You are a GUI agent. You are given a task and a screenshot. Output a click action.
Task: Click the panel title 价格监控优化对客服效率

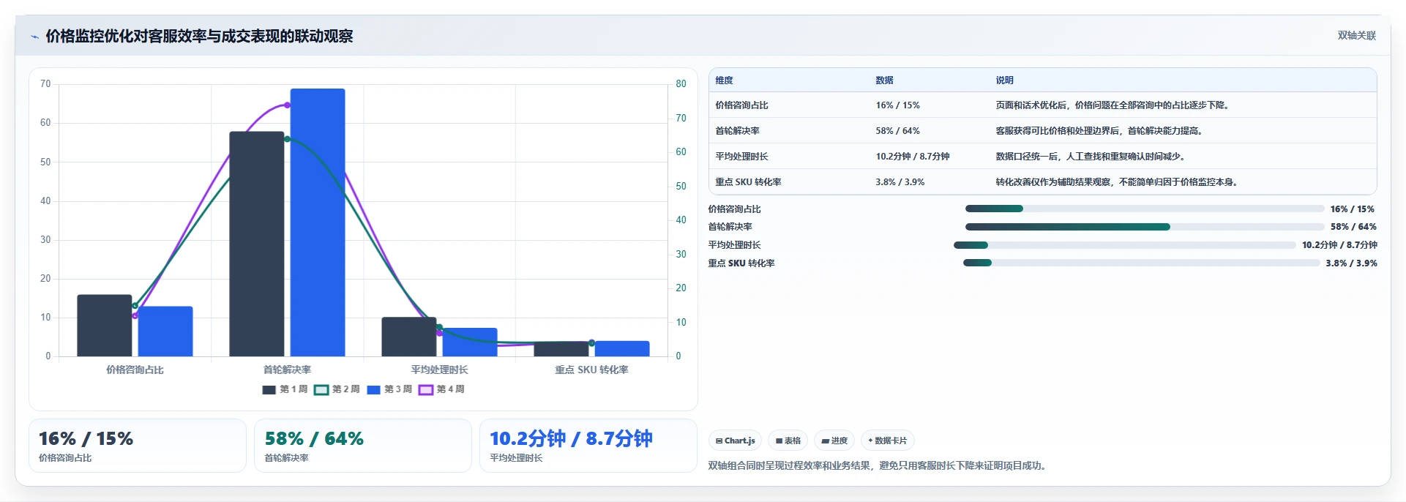(199, 37)
